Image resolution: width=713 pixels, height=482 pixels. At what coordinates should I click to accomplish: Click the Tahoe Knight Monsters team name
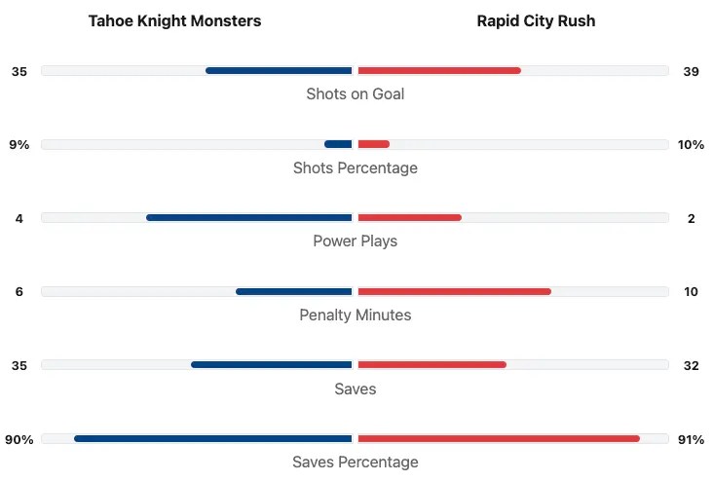[x=174, y=20]
